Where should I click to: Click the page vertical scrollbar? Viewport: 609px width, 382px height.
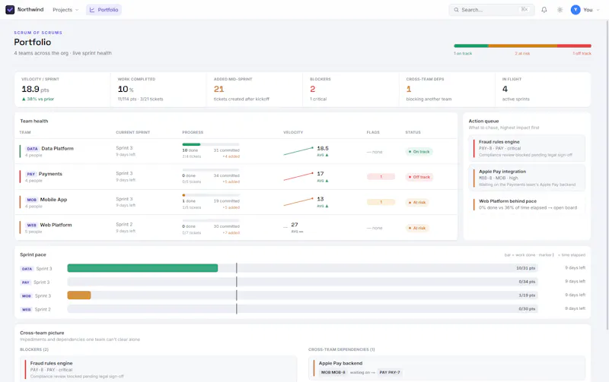pos(607,175)
